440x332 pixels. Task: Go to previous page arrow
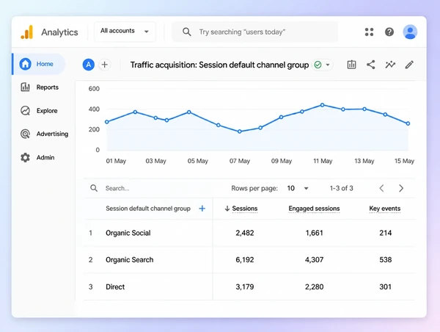tap(381, 188)
